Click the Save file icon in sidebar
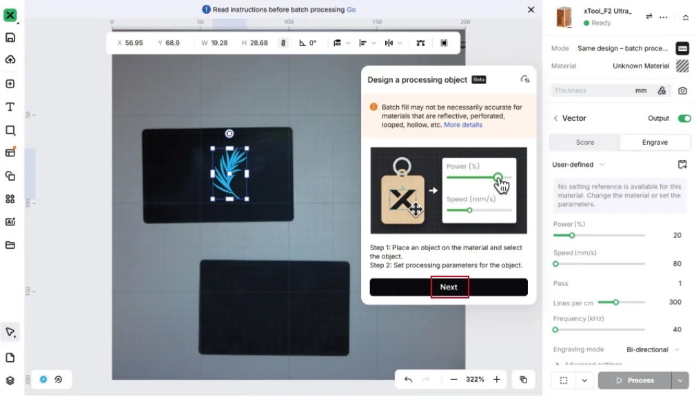The image size is (696, 397). pos(10,37)
